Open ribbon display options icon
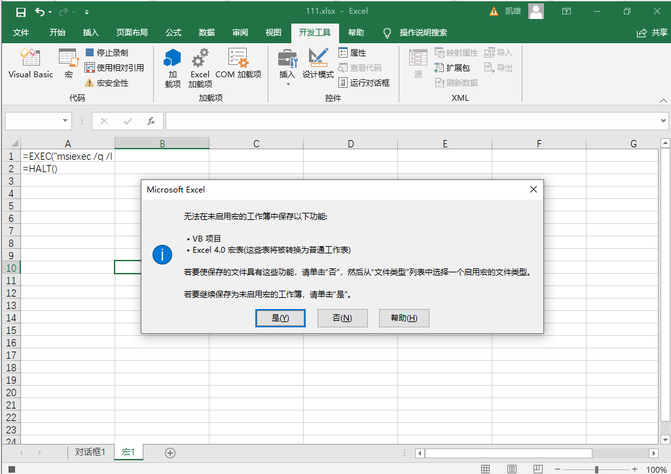This screenshot has height=474, width=671. click(x=566, y=12)
